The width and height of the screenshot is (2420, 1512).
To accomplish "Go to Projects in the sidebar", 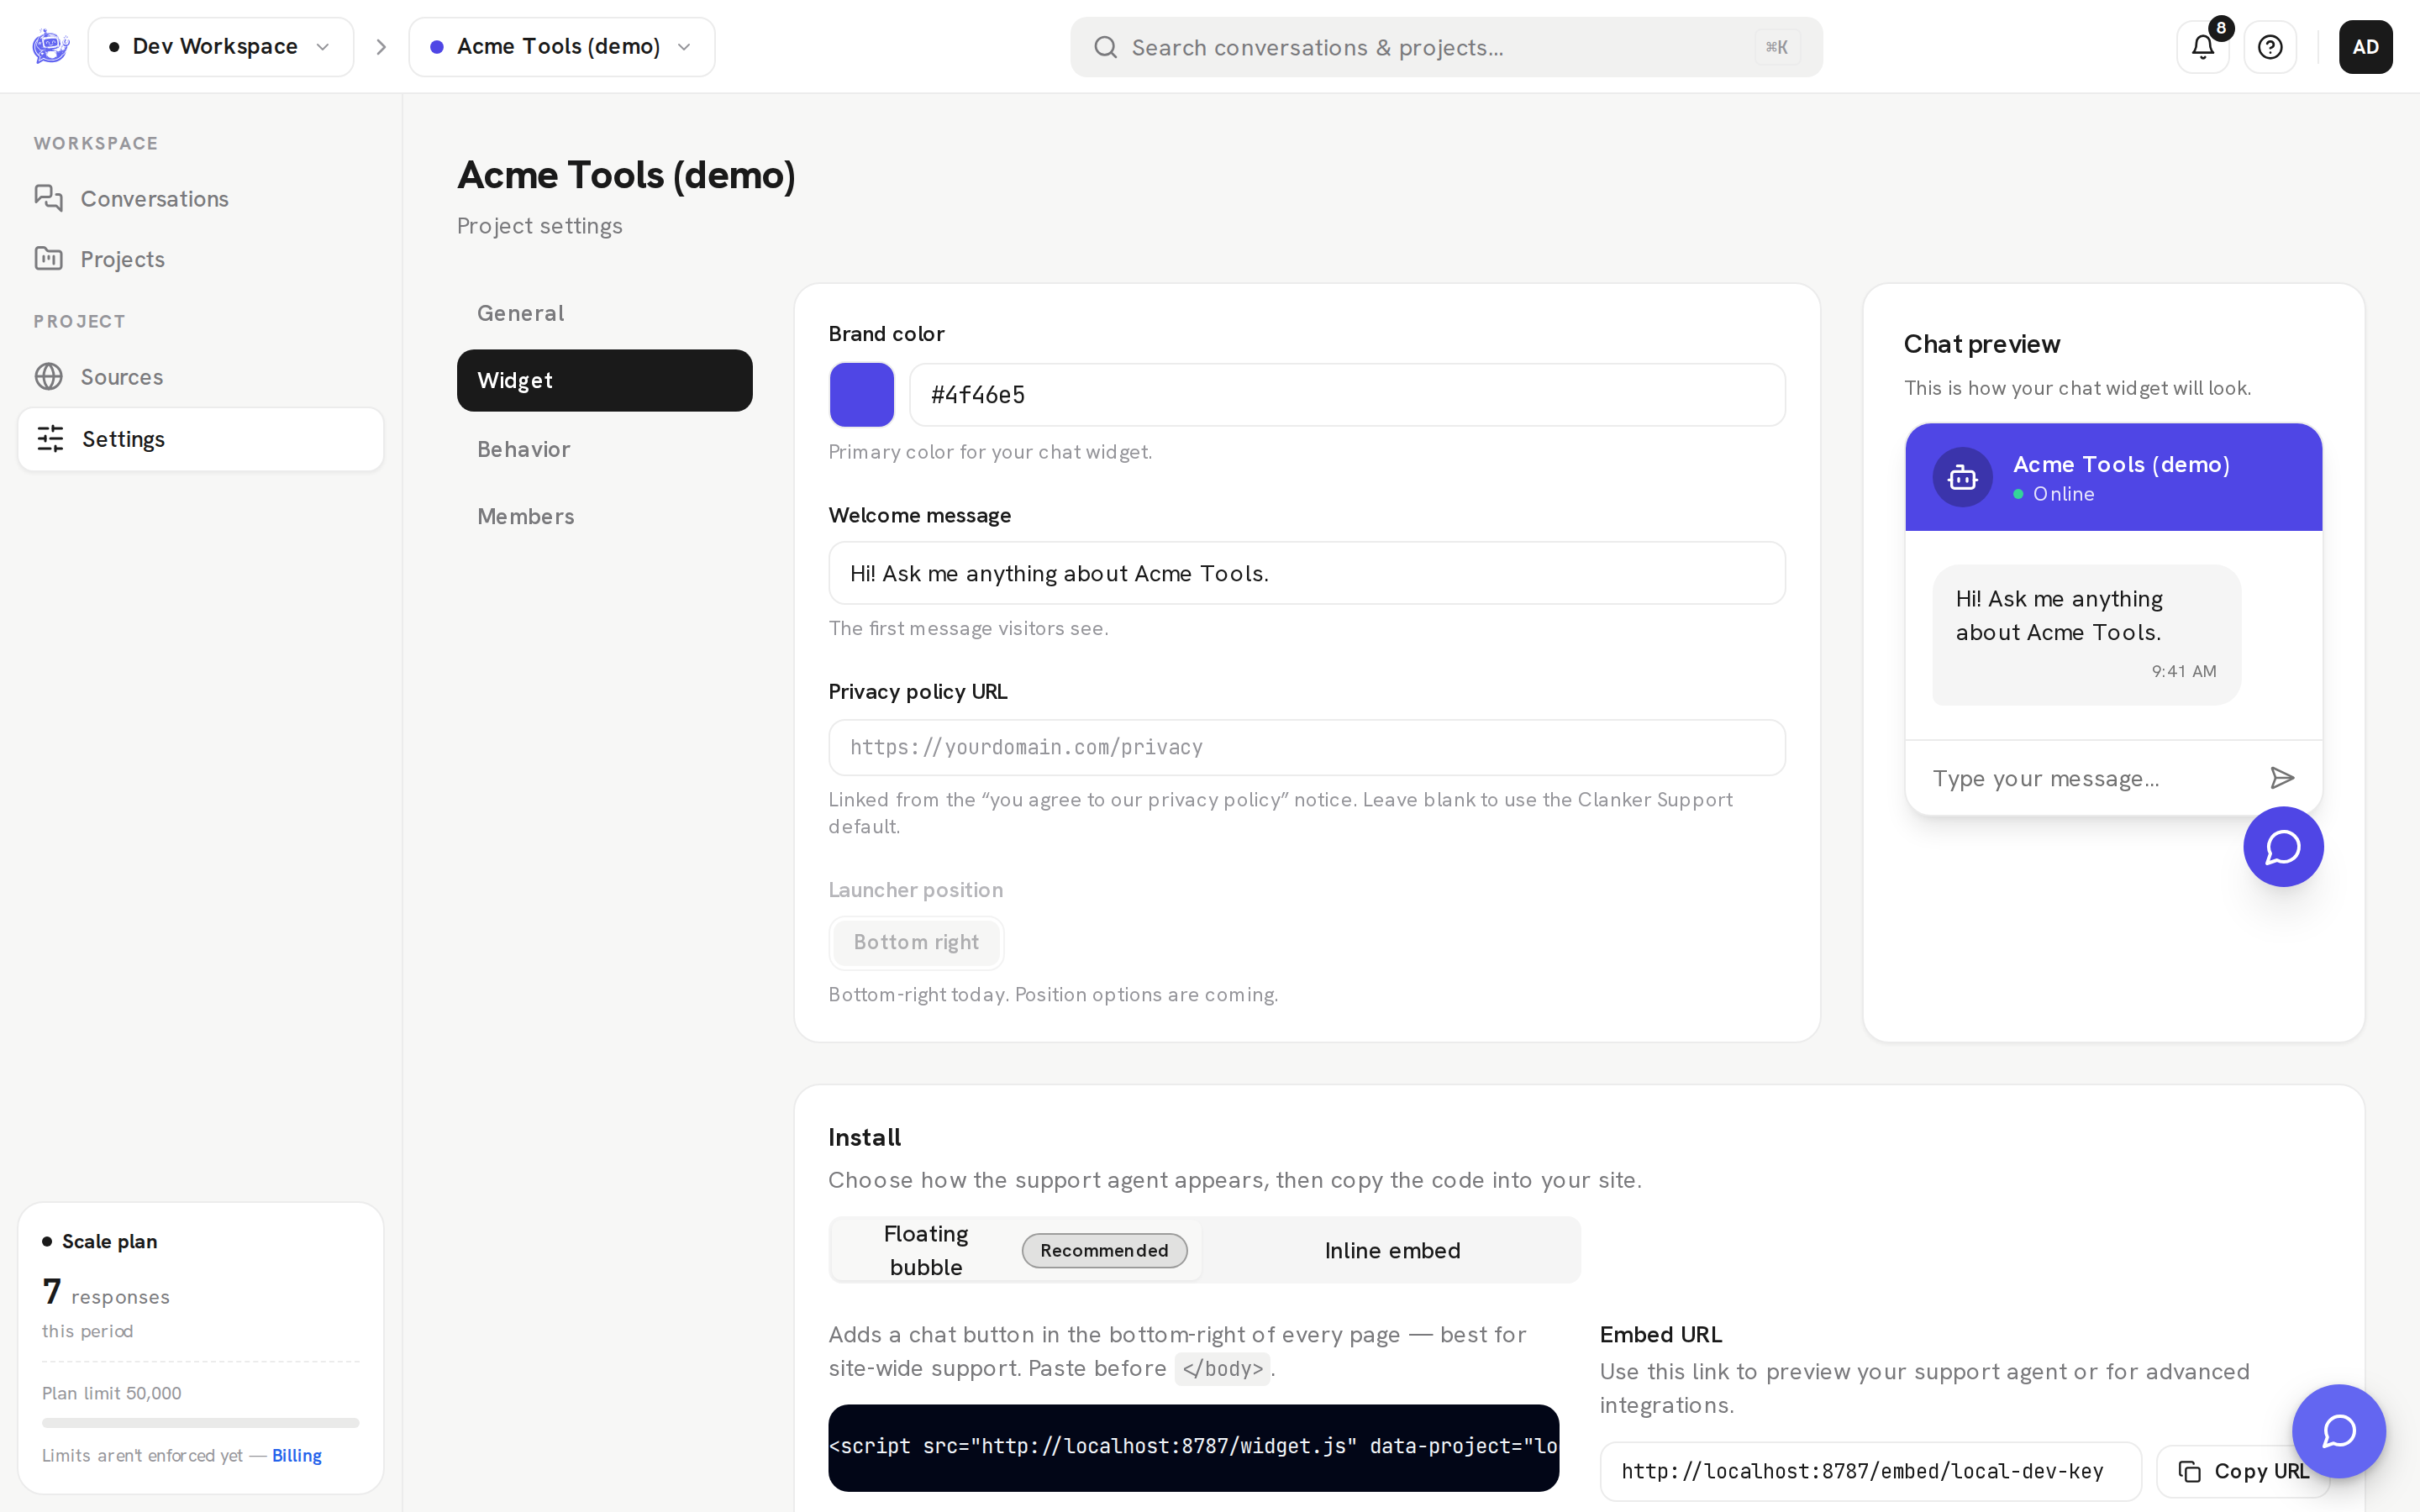I will click(201, 258).
